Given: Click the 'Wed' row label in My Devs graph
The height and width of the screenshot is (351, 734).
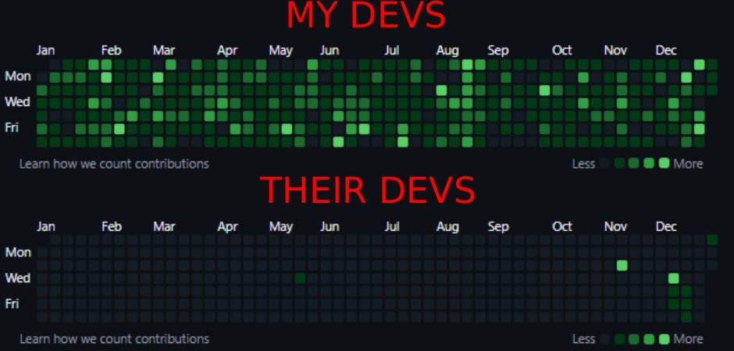Looking at the screenshot, I should point(17,102).
